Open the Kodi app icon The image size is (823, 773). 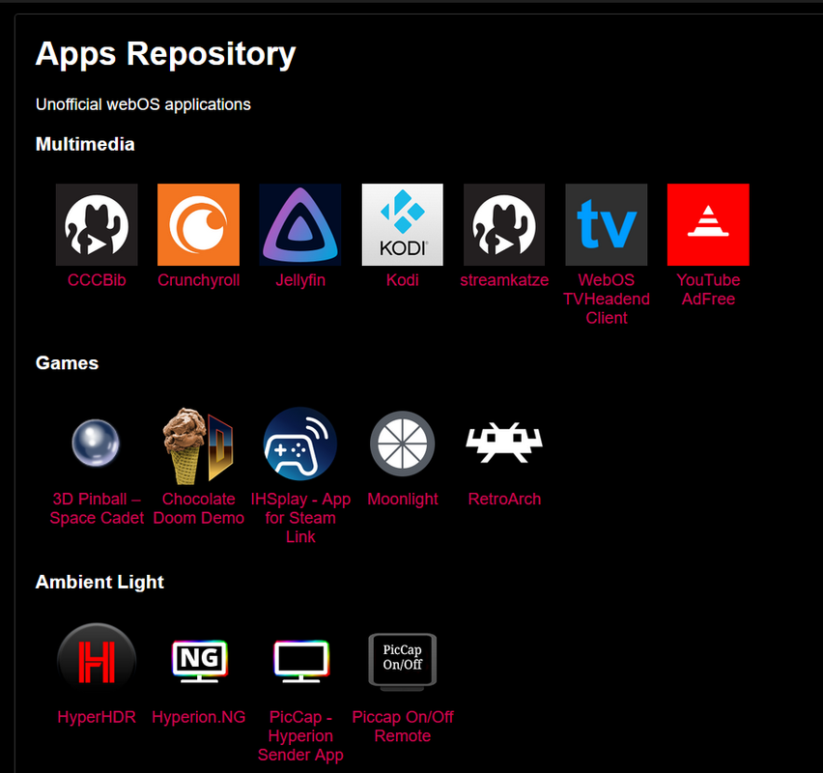pyautogui.click(x=403, y=225)
